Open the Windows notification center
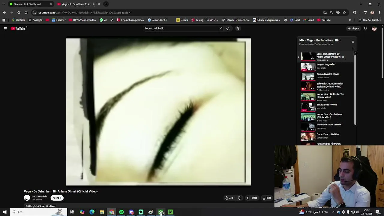This screenshot has height=216, width=384. (x=378, y=212)
